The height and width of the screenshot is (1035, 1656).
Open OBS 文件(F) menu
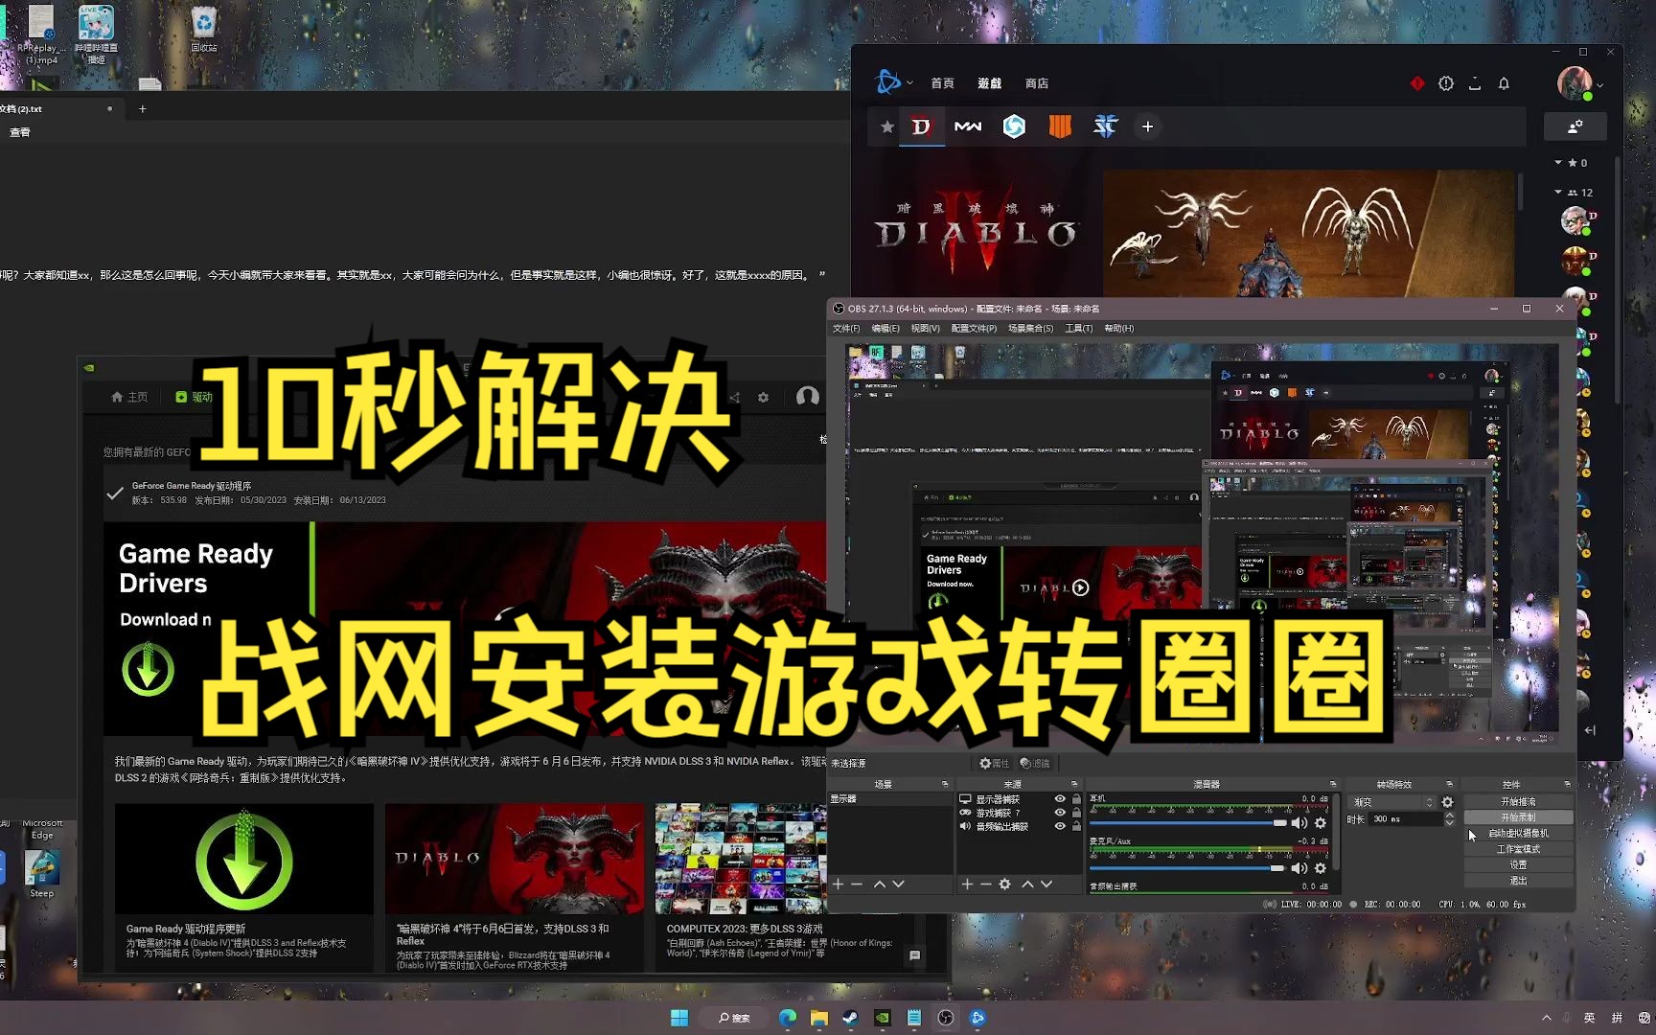point(845,329)
